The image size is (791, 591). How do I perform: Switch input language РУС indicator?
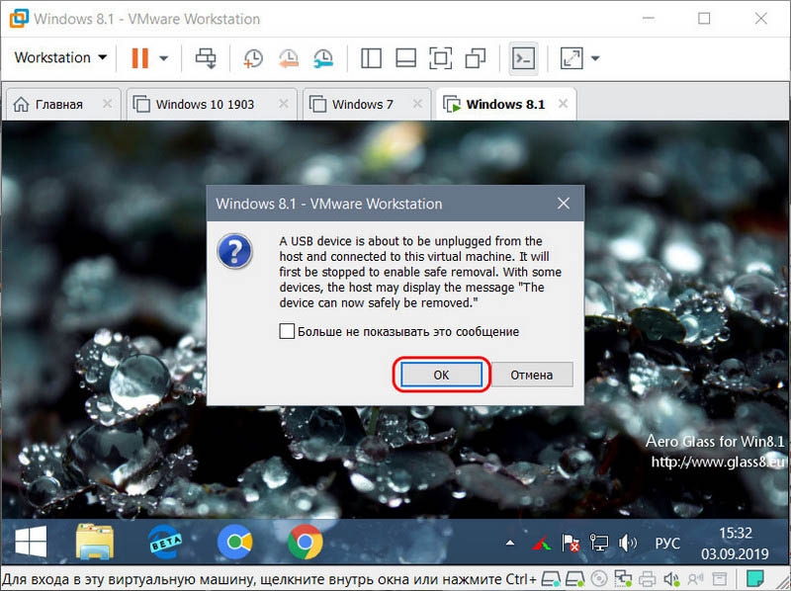tap(667, 544)
